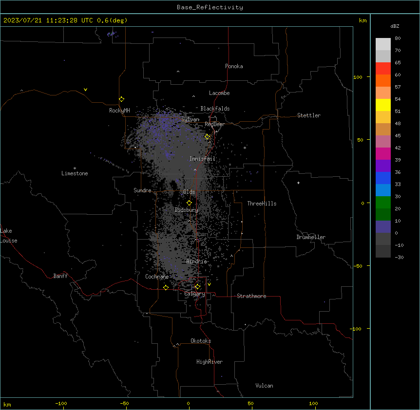Click the RockyMH label

(119, 111)
